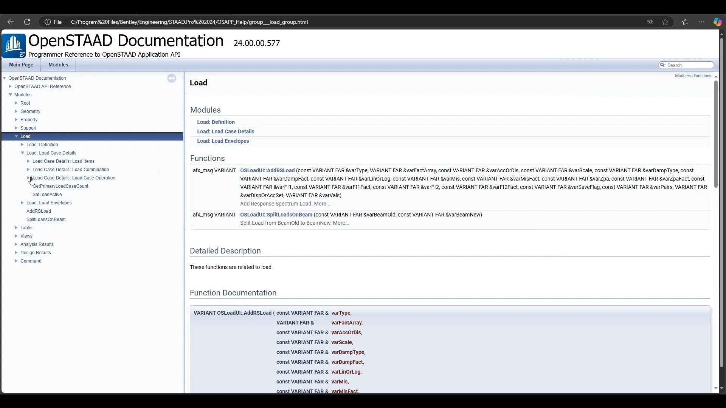726x408 pixels.
Task: Select SetLoadActive in the navigation tree
Action: click(x=47, y=195)
